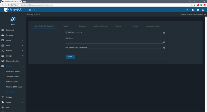Select Target Global Configuration tab
Screen dimensions: 207x112
pos(44,26)
